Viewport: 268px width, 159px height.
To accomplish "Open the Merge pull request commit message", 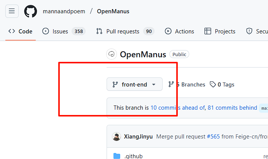I will tap(181, 137).
